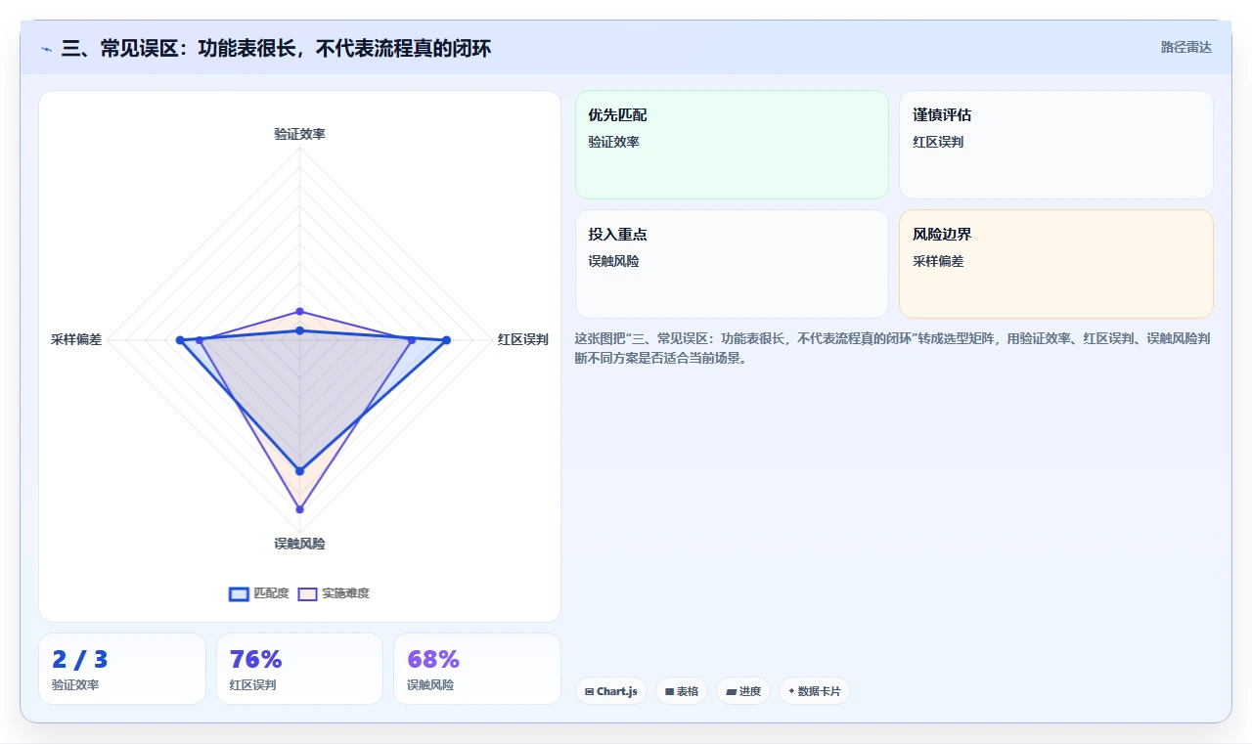Click the 2 / 3 验证效率 stat card

pyautogui.click(x=122, y=669)
